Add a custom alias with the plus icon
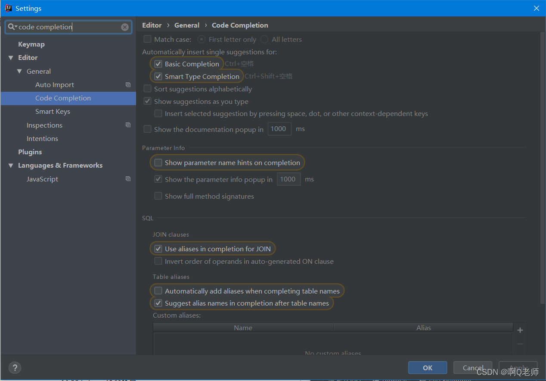Image resolution: width=546 pixels, height=381 pixels. [x=520, y=330]
